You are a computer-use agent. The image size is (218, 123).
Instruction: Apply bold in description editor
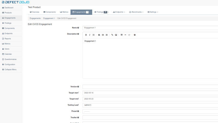tap(86, 35)
